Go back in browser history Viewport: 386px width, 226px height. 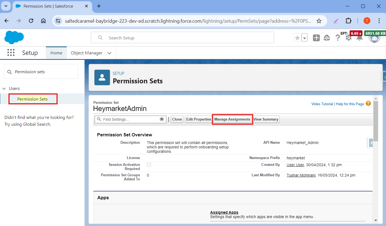pos(7,21)
